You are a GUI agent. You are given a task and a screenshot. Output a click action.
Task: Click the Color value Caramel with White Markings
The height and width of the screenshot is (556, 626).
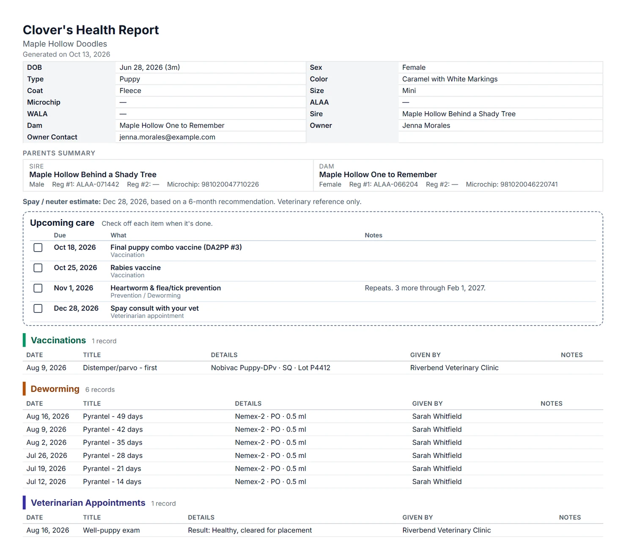450,79
